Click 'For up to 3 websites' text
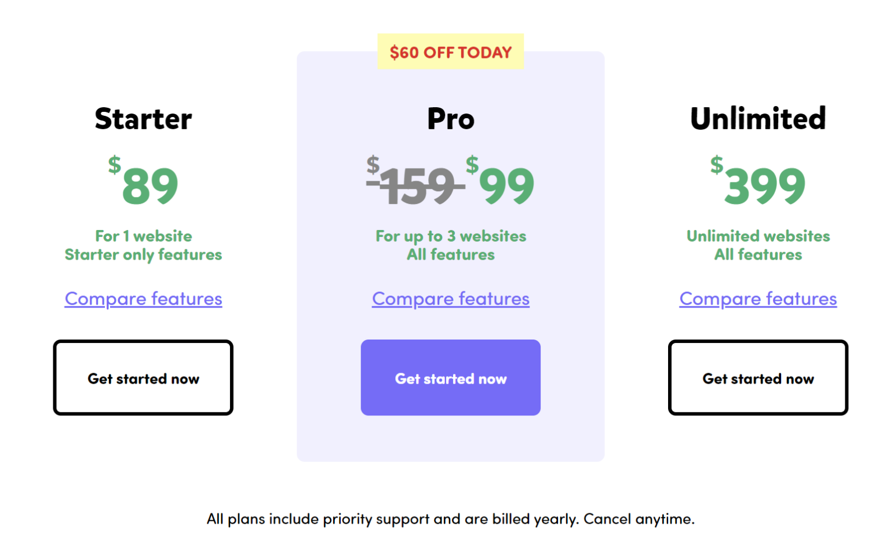Image resolution: width=890 pixels, height=558 pixels. [450, 236]
